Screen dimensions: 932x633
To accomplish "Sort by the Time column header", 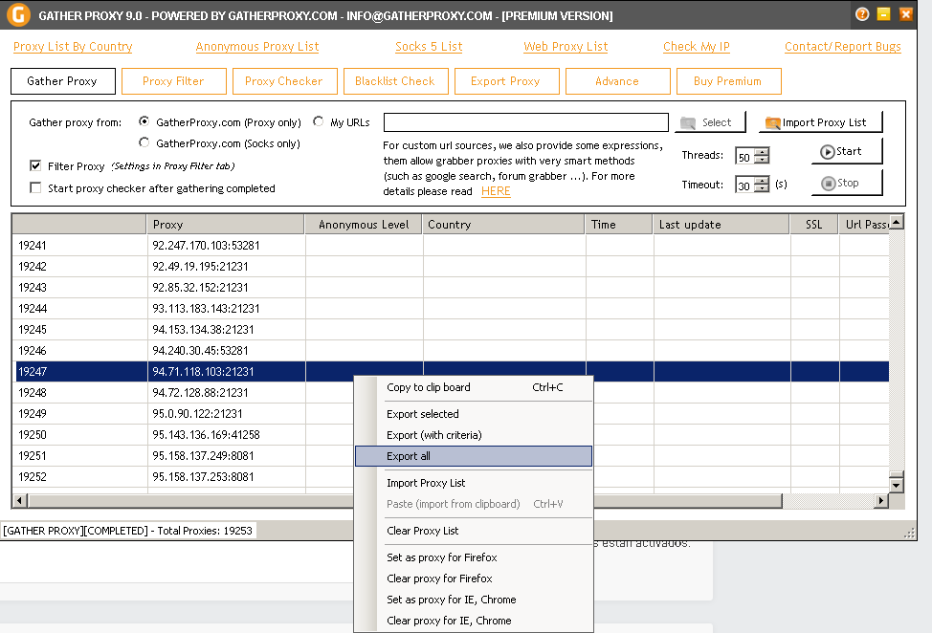I will coord(619,225).
